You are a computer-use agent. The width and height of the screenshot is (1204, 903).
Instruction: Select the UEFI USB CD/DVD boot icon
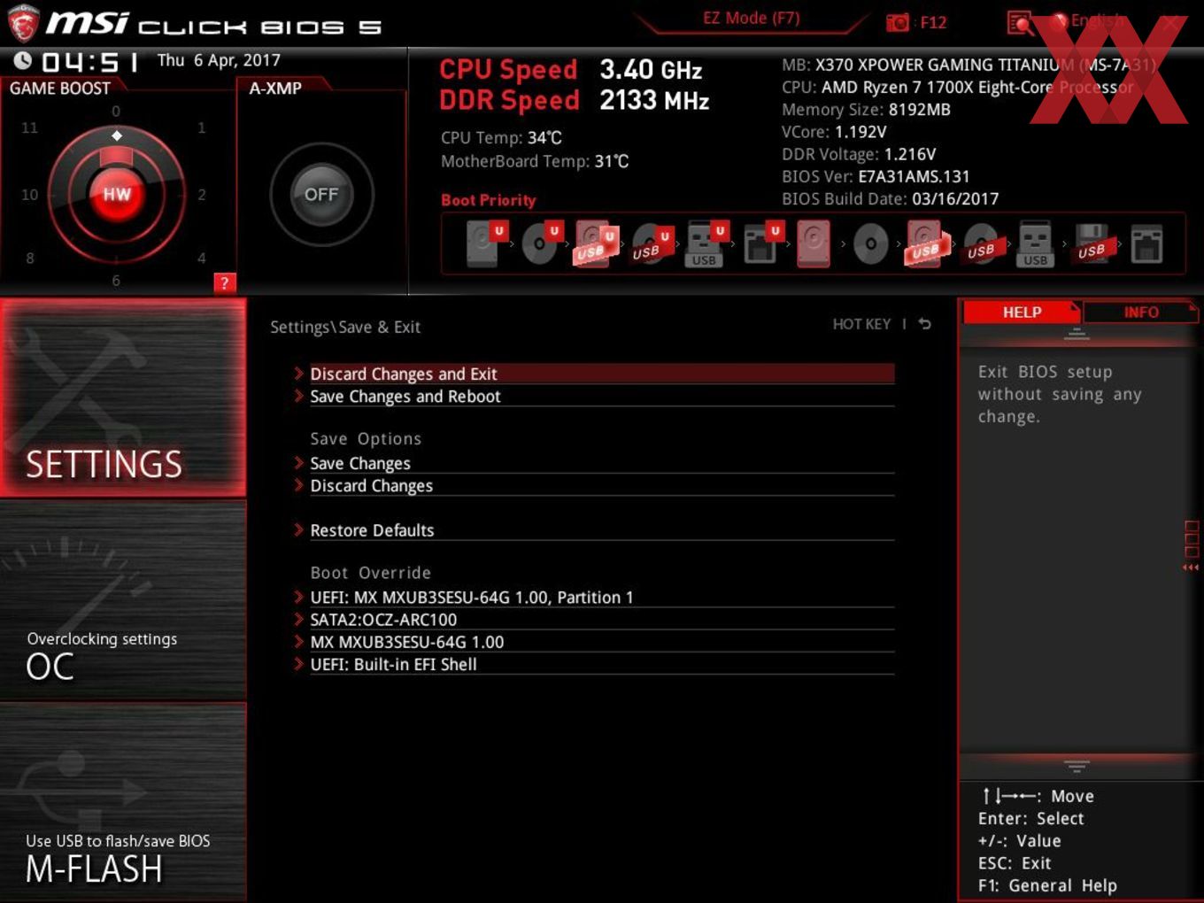pyautogui.click(x=652, y=244)
